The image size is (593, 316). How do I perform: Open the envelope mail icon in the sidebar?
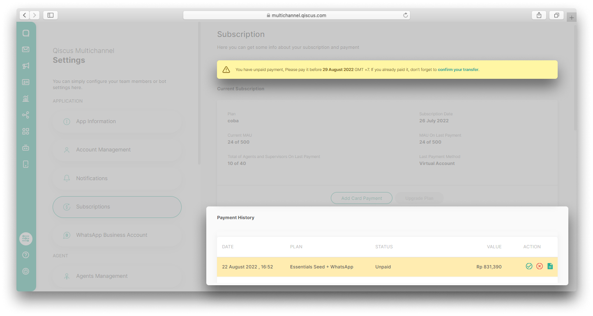25,49
